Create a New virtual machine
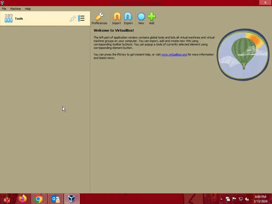Screen dimensions: 272x204 (141, 18)
